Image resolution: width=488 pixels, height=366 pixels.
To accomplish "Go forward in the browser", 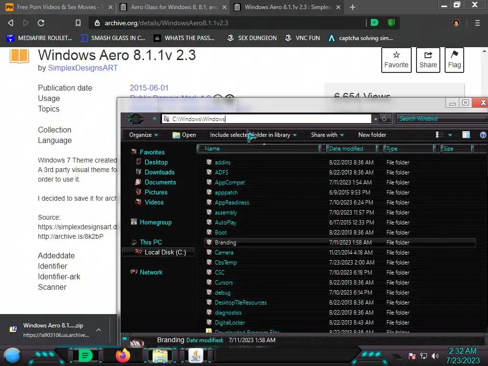I will [x=26, y=23].
